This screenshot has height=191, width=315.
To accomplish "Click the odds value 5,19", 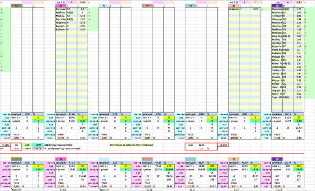I will [x=82, y=16].
